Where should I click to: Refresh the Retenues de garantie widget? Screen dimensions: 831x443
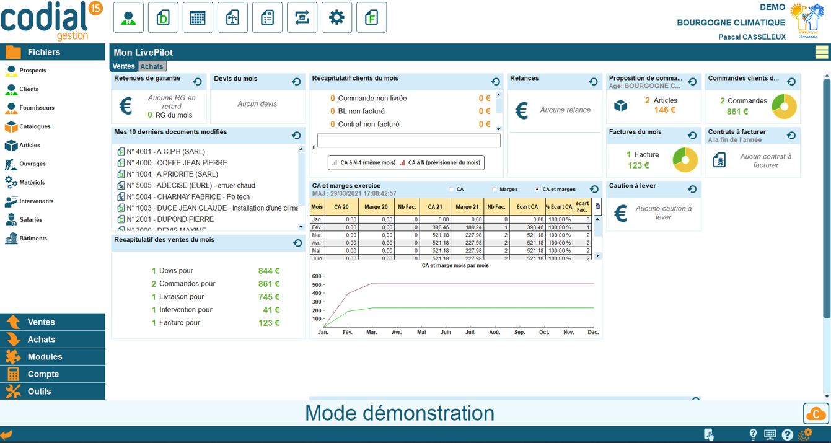tap(198, 82)
